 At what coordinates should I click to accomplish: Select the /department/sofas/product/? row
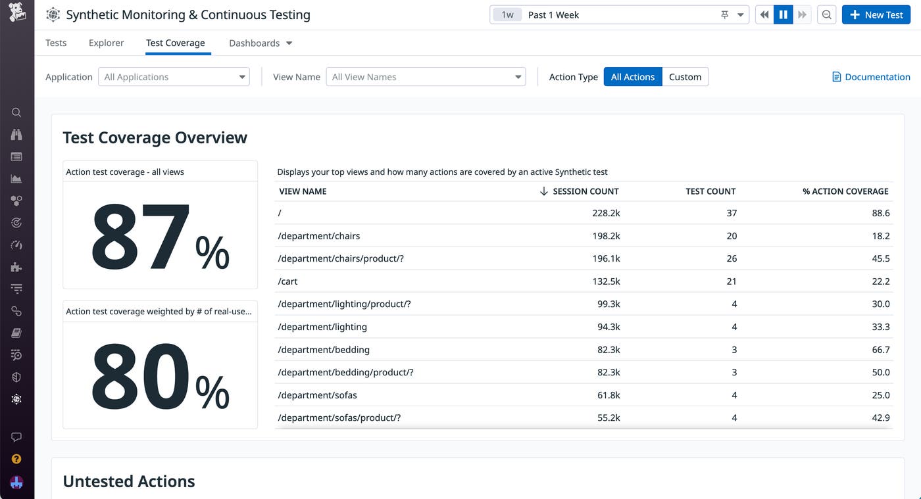584,417
